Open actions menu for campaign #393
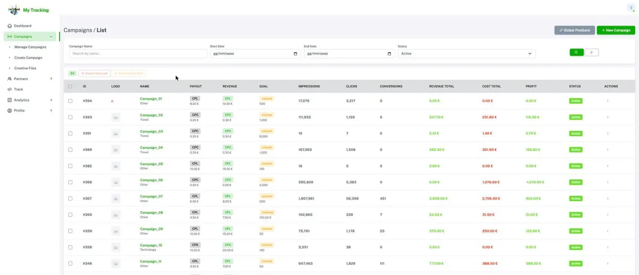 (x=608, y=117)
